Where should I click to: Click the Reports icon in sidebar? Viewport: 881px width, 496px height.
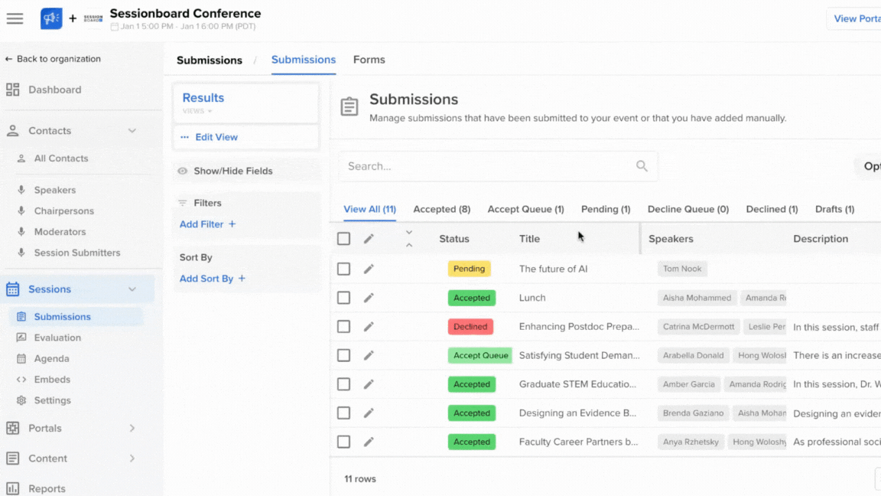[x=13, y=488]
